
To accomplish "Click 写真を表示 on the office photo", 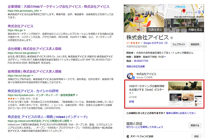I will coord(155,30).
